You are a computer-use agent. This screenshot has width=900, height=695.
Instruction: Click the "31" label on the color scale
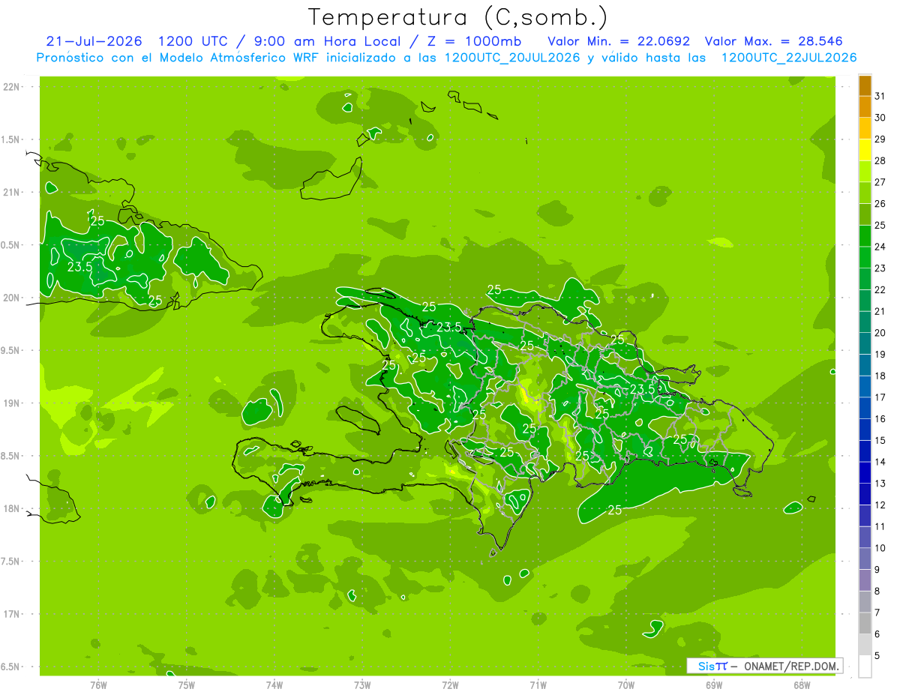pyautogui.click(x=880, y=96)
